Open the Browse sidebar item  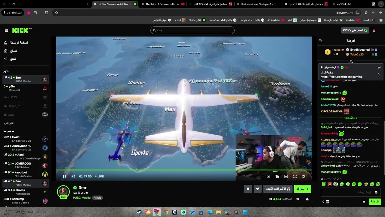tap(11, 51)
